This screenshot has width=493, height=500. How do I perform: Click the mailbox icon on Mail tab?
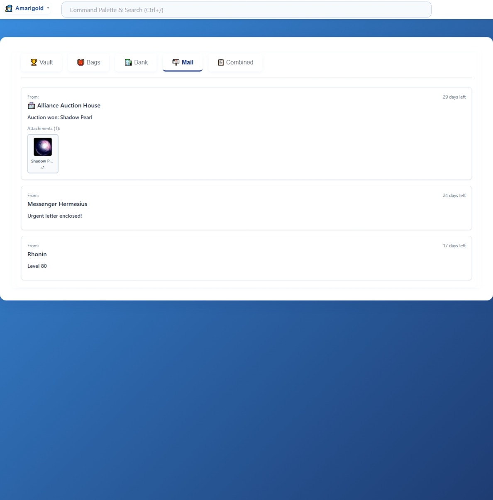click(x=176, y=62)
